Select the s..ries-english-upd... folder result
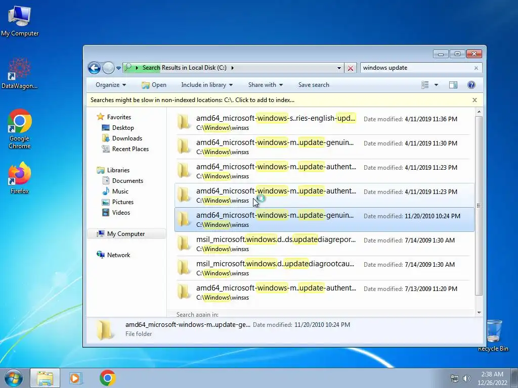The image size is (518, 388). click(324, 123)
